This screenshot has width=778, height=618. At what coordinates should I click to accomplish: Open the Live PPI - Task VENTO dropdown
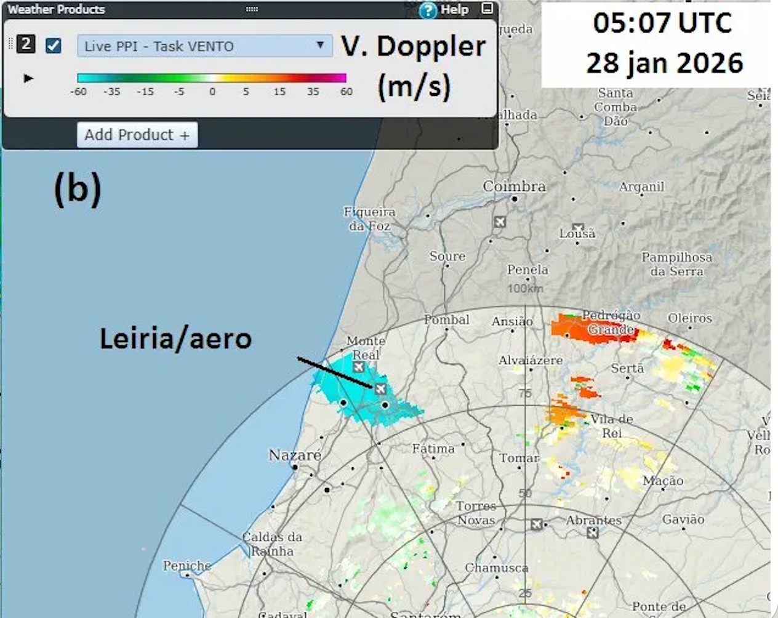pos(203,46)
